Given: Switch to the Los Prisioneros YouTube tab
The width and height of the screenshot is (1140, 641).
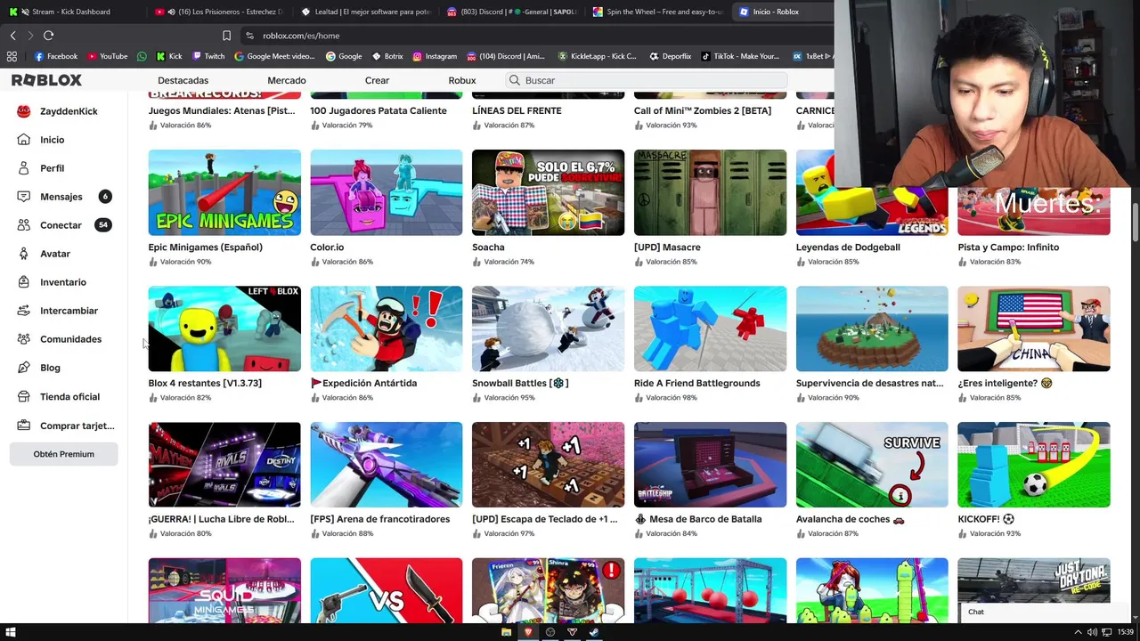Looking at the screenshot, I should click(x=218, y=12).
